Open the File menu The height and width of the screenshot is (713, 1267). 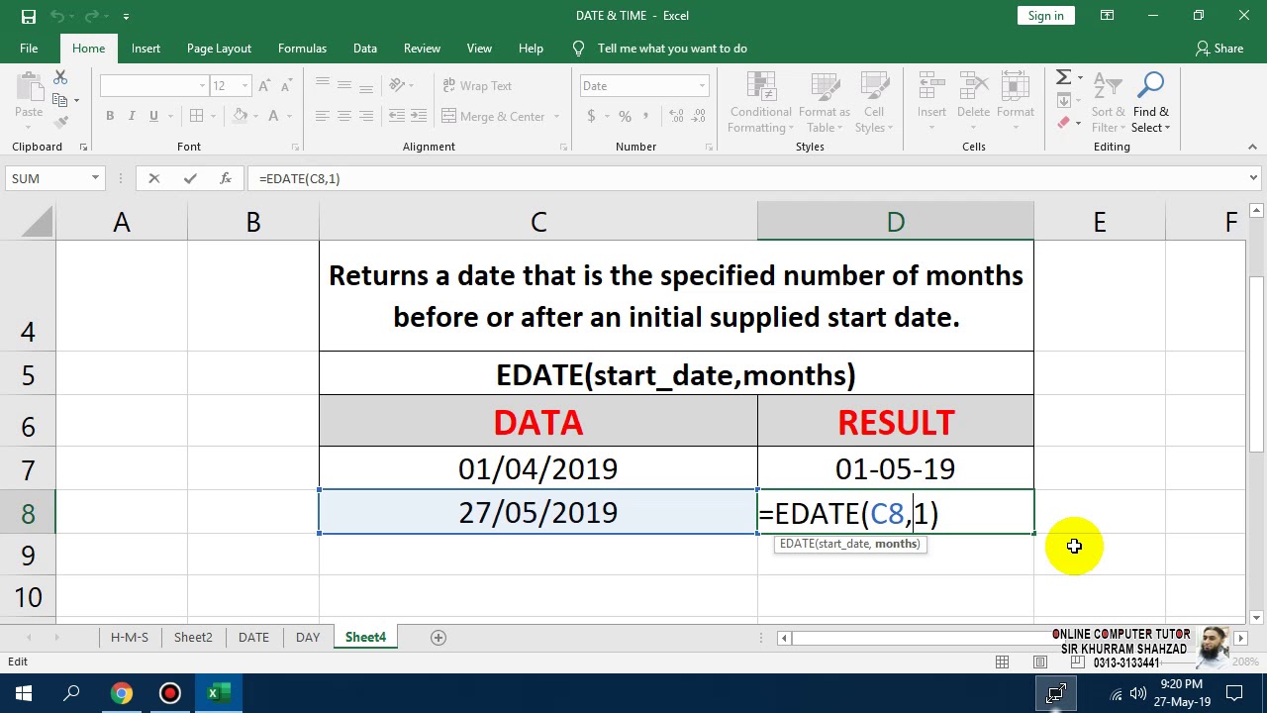click(29, 49)
